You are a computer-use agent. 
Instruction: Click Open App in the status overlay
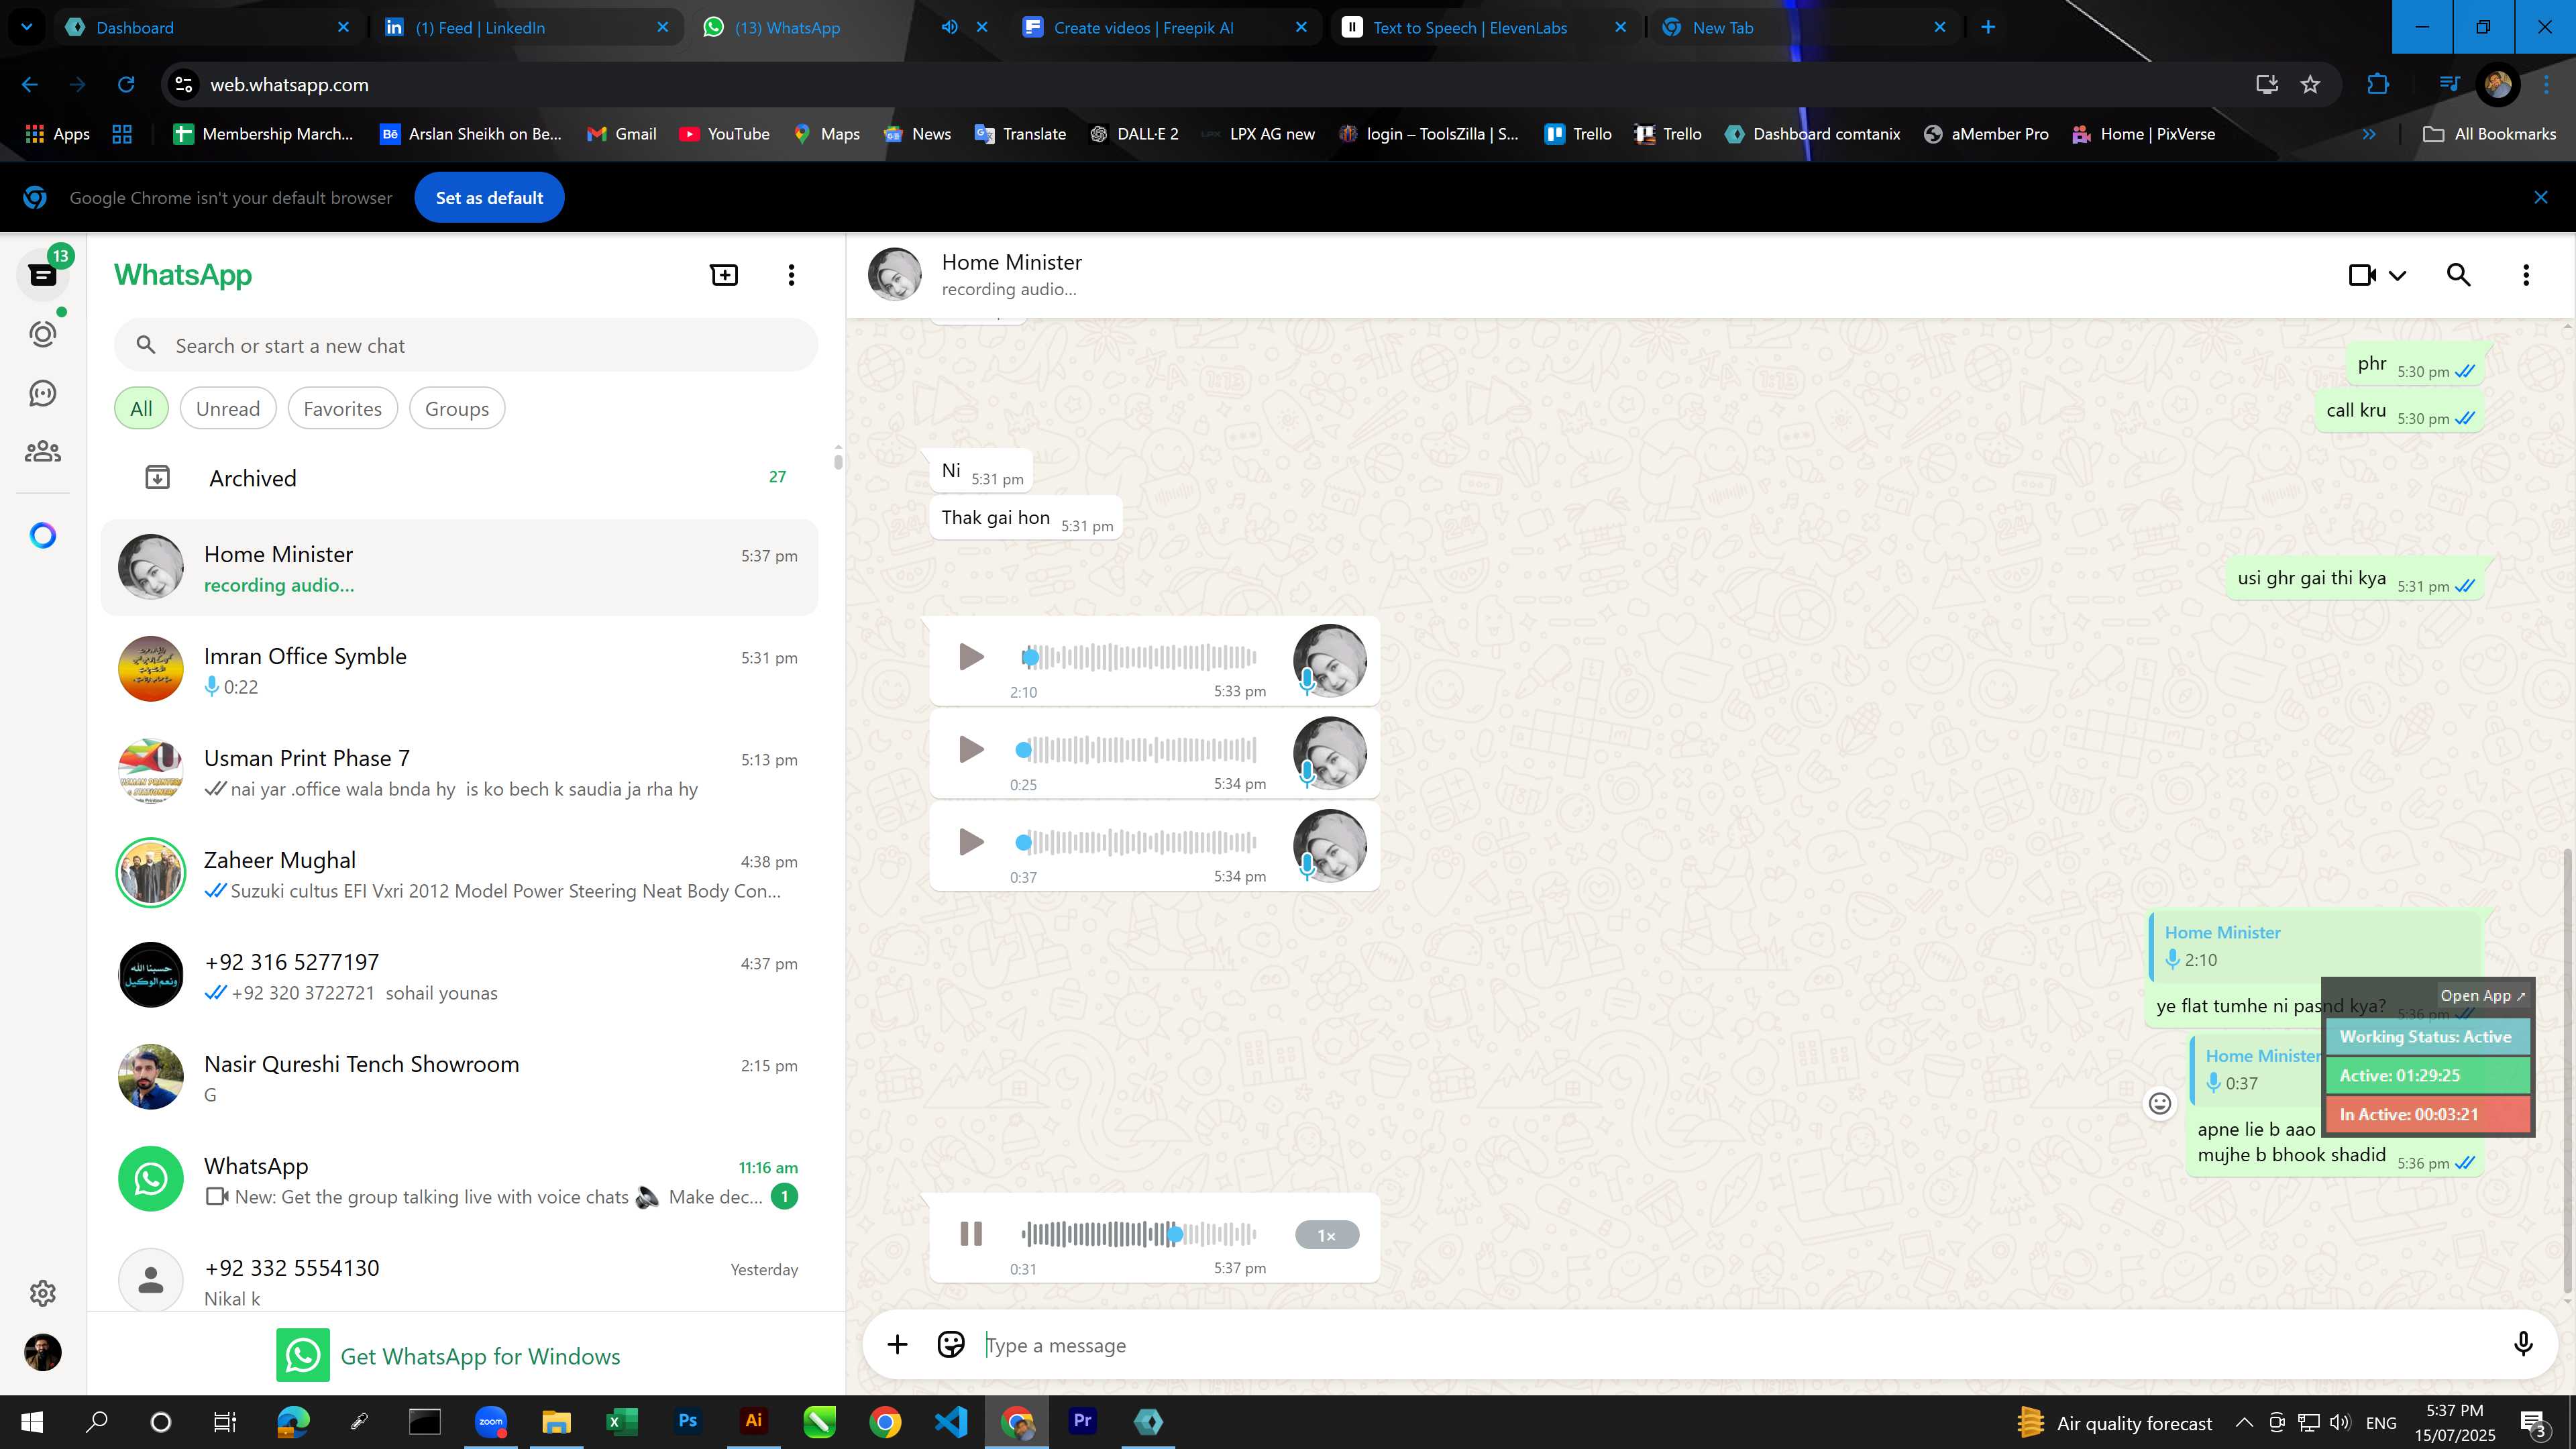pos(2482,996)
